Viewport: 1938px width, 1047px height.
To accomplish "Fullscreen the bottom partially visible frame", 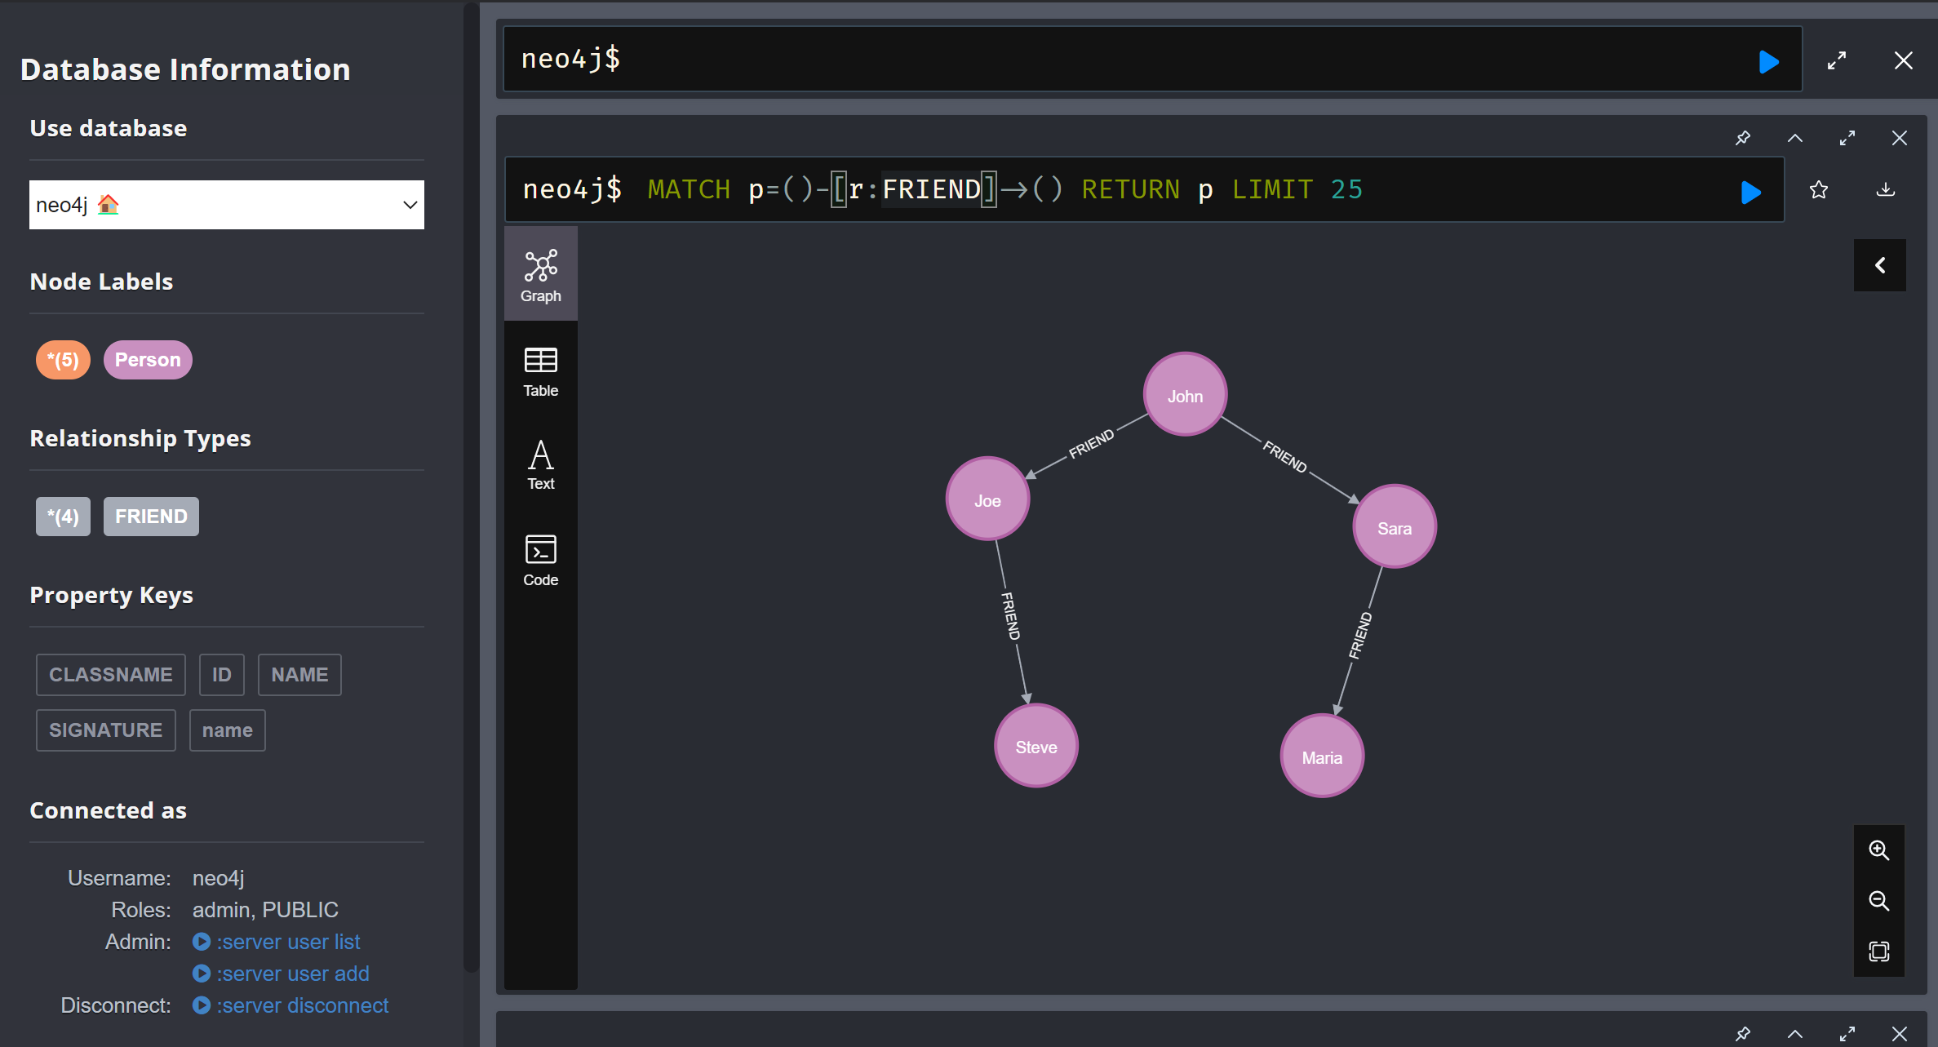I will tap(1847, 1033).
